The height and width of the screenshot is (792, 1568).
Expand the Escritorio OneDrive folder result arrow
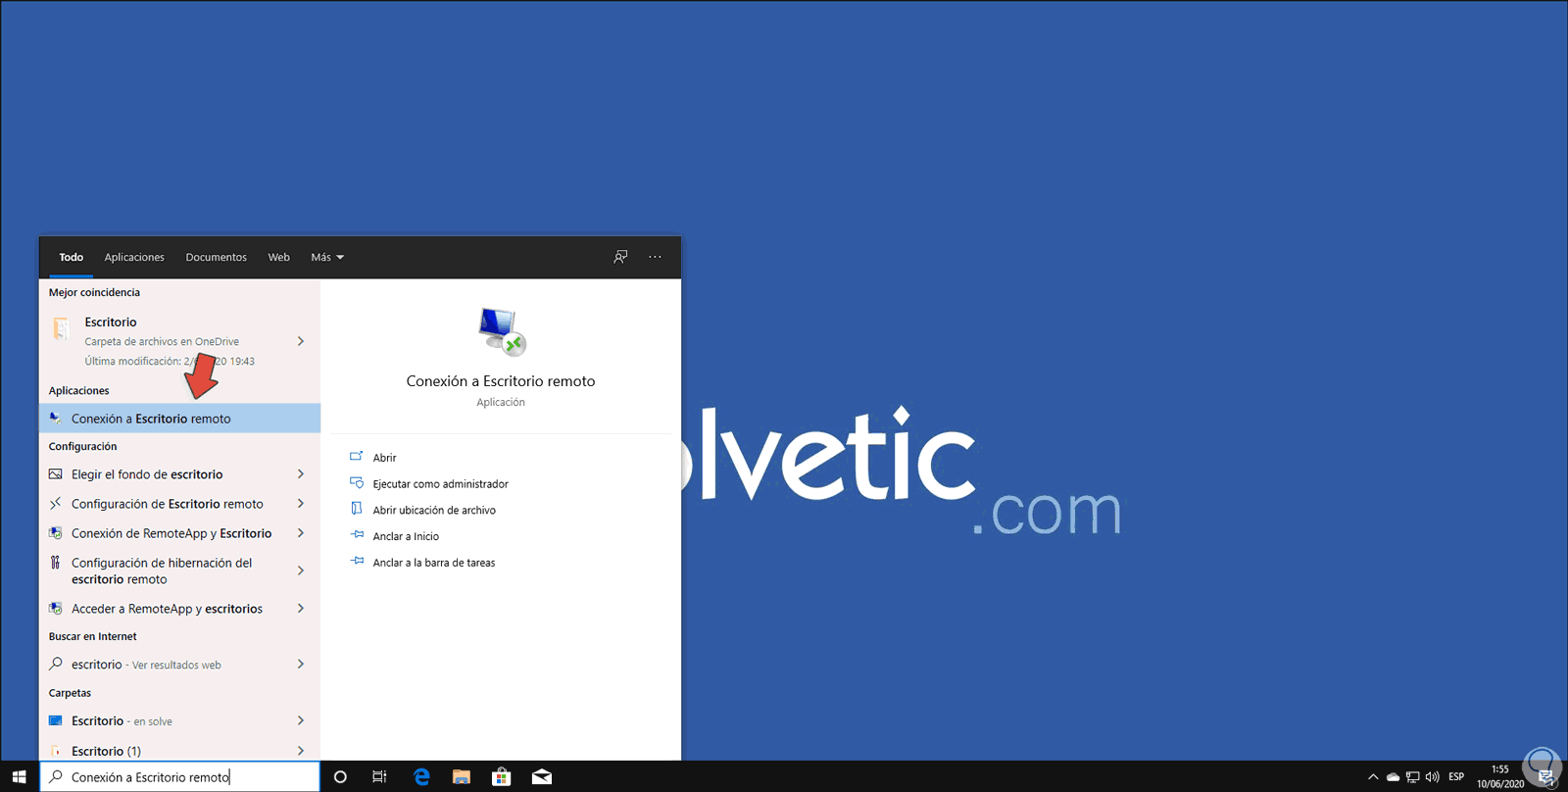coord(301,341)
